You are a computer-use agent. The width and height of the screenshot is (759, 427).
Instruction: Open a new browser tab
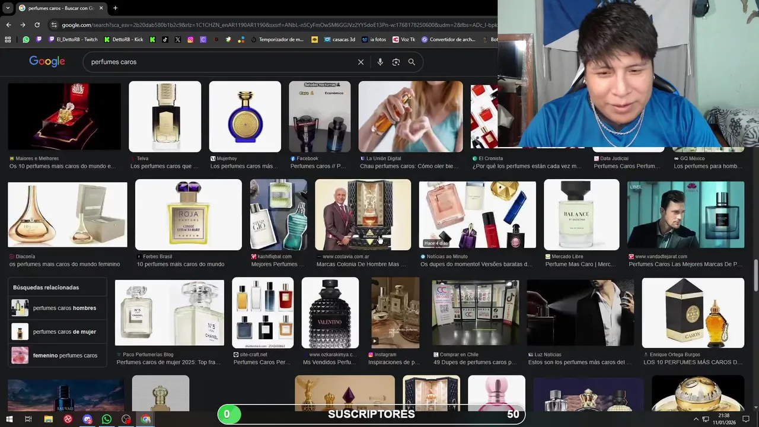115,8
